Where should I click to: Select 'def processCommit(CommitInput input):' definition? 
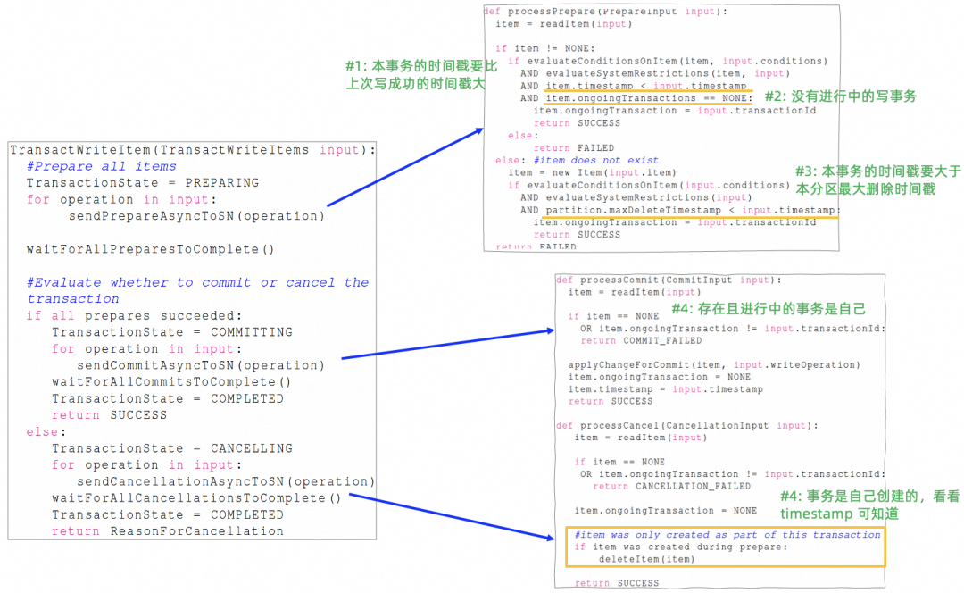pos(669,280)
